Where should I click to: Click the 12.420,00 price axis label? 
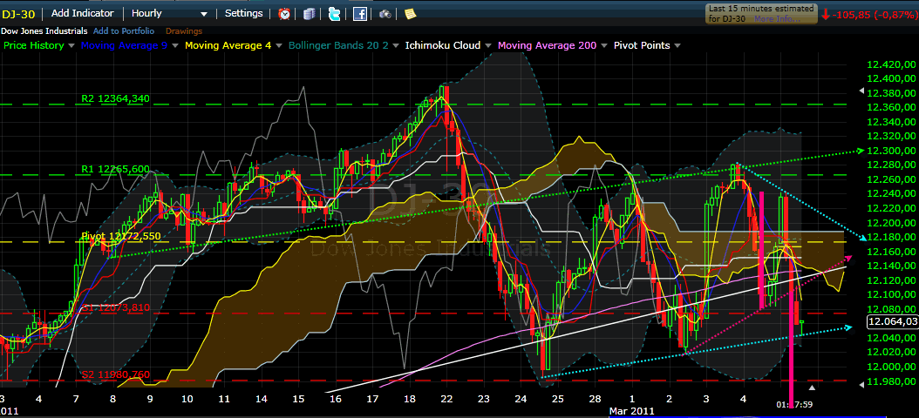tap(891, 64)
